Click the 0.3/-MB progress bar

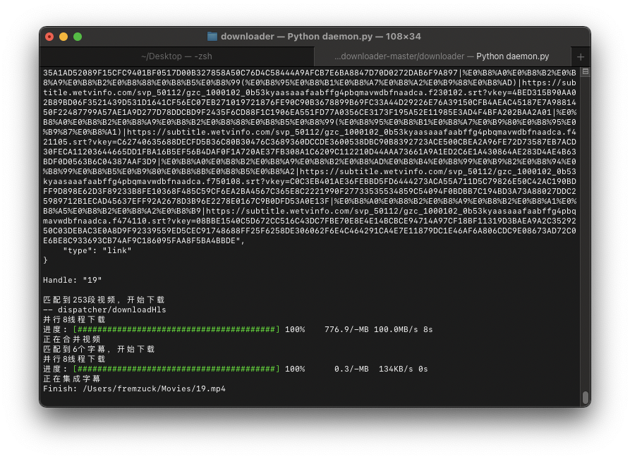176,369
